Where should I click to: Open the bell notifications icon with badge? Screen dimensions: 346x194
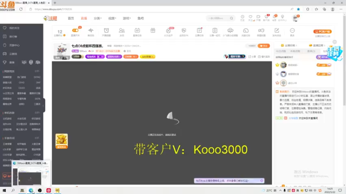click(x=274, y=17)
